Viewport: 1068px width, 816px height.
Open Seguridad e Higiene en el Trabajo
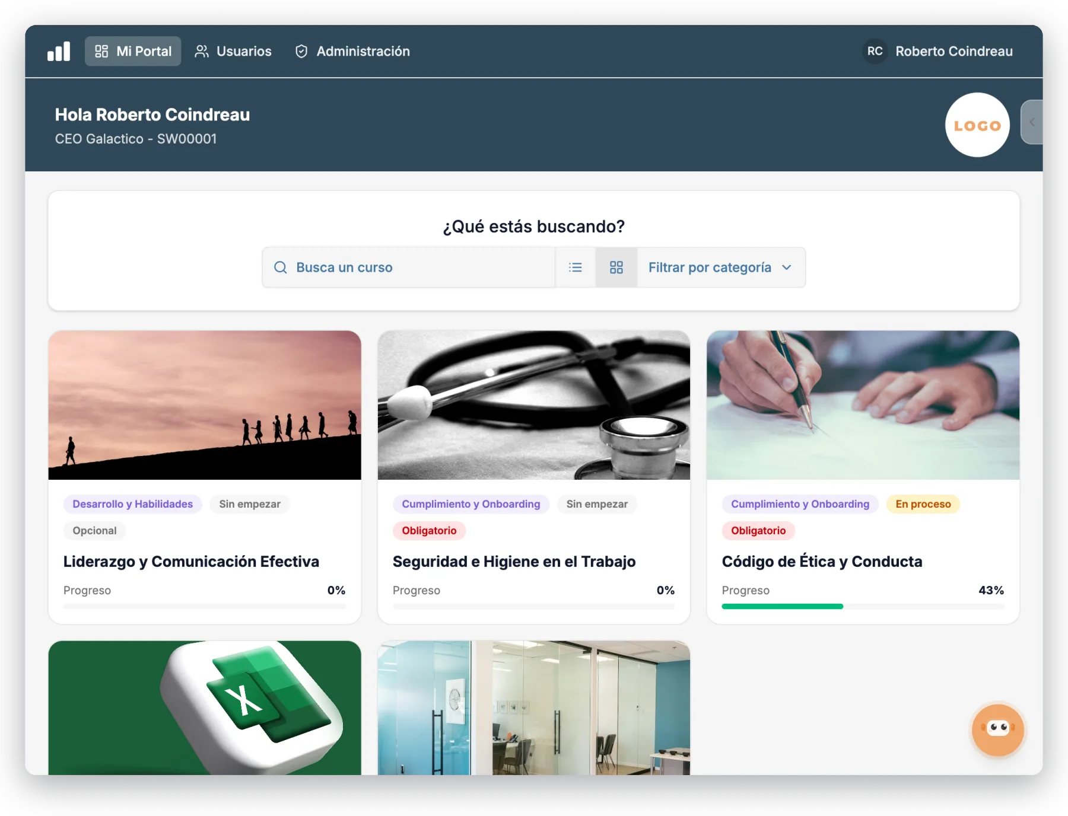pyautogui.click(x=514, y=562)
